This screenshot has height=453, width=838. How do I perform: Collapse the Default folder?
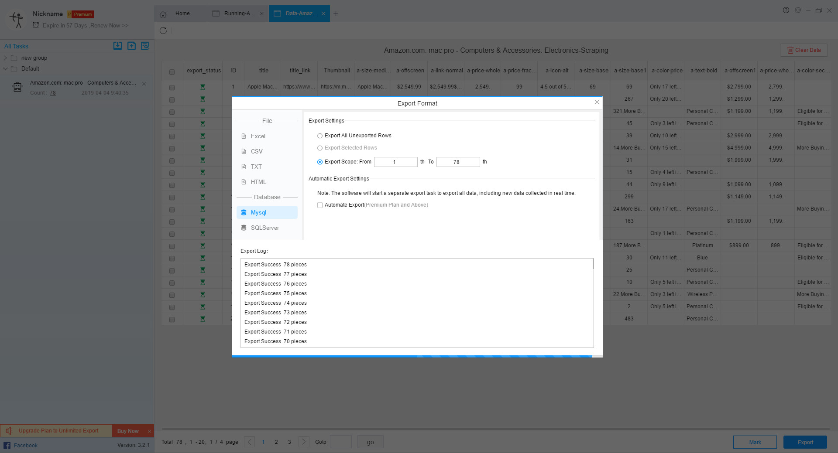[x=5, y=68]
